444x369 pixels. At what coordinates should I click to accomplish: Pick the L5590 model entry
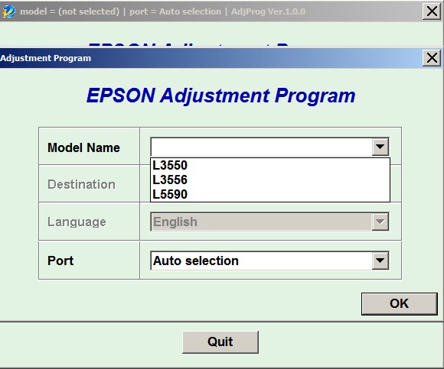[x=270, y=194]
